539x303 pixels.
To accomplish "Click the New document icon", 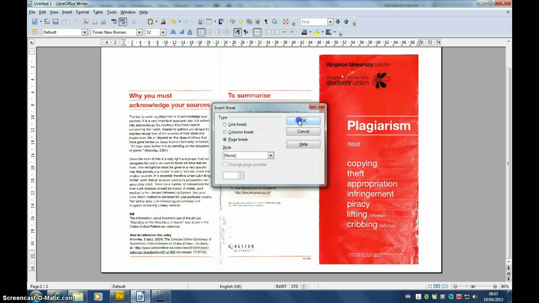I will click(x=35, y=22).
